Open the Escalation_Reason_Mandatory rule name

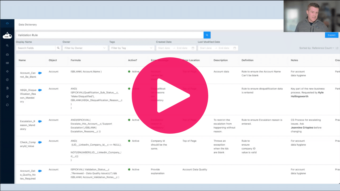point(28,125)
